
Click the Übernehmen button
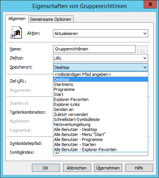(x=108, y=168)
